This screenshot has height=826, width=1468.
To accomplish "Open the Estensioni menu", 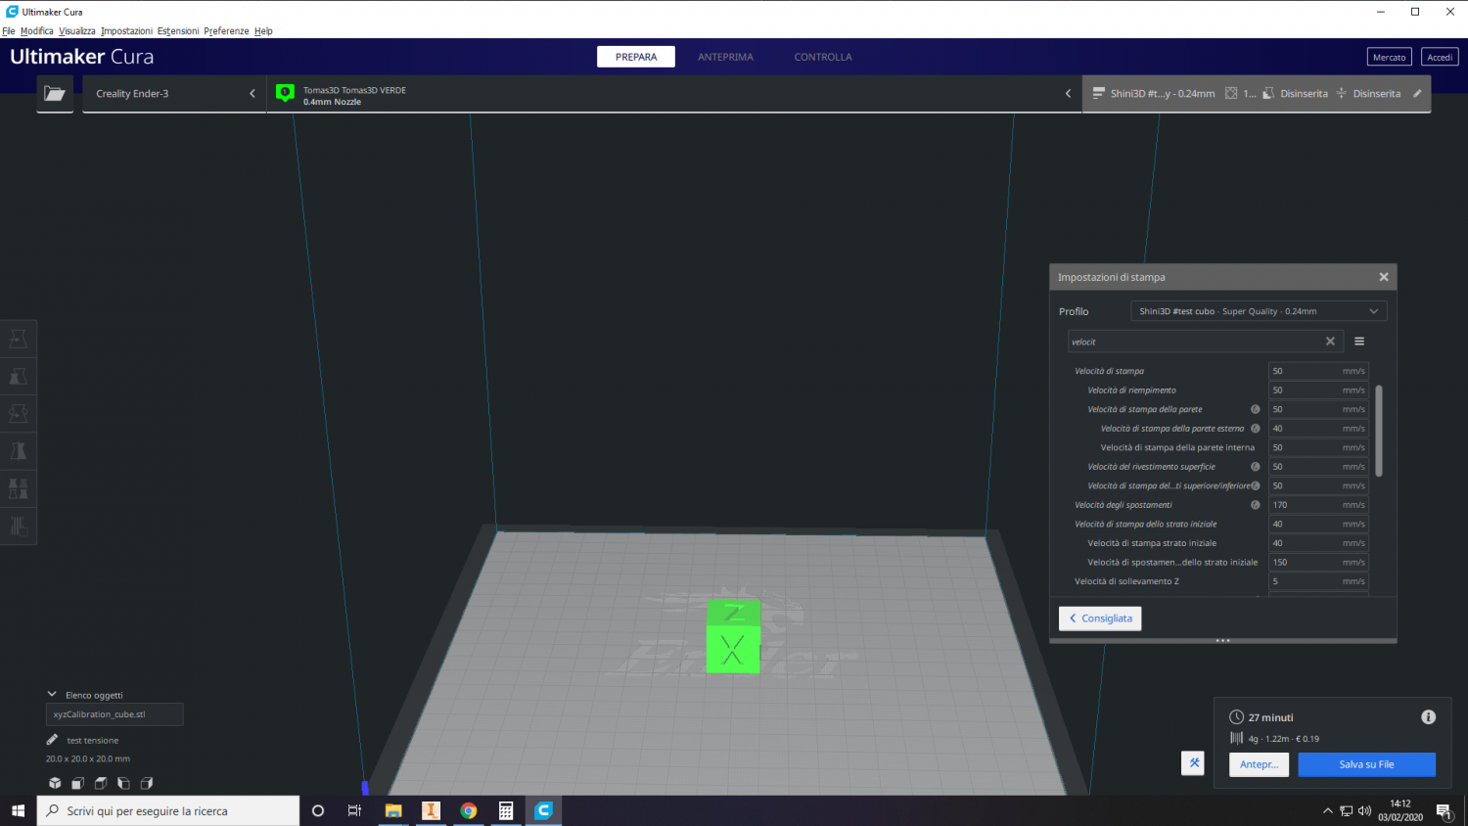I will [178, 31].
